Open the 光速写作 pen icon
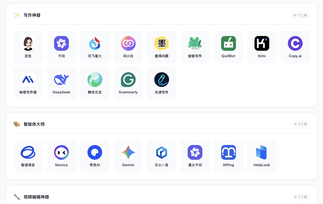Screen dimensions: 323x204 [162, 80]
